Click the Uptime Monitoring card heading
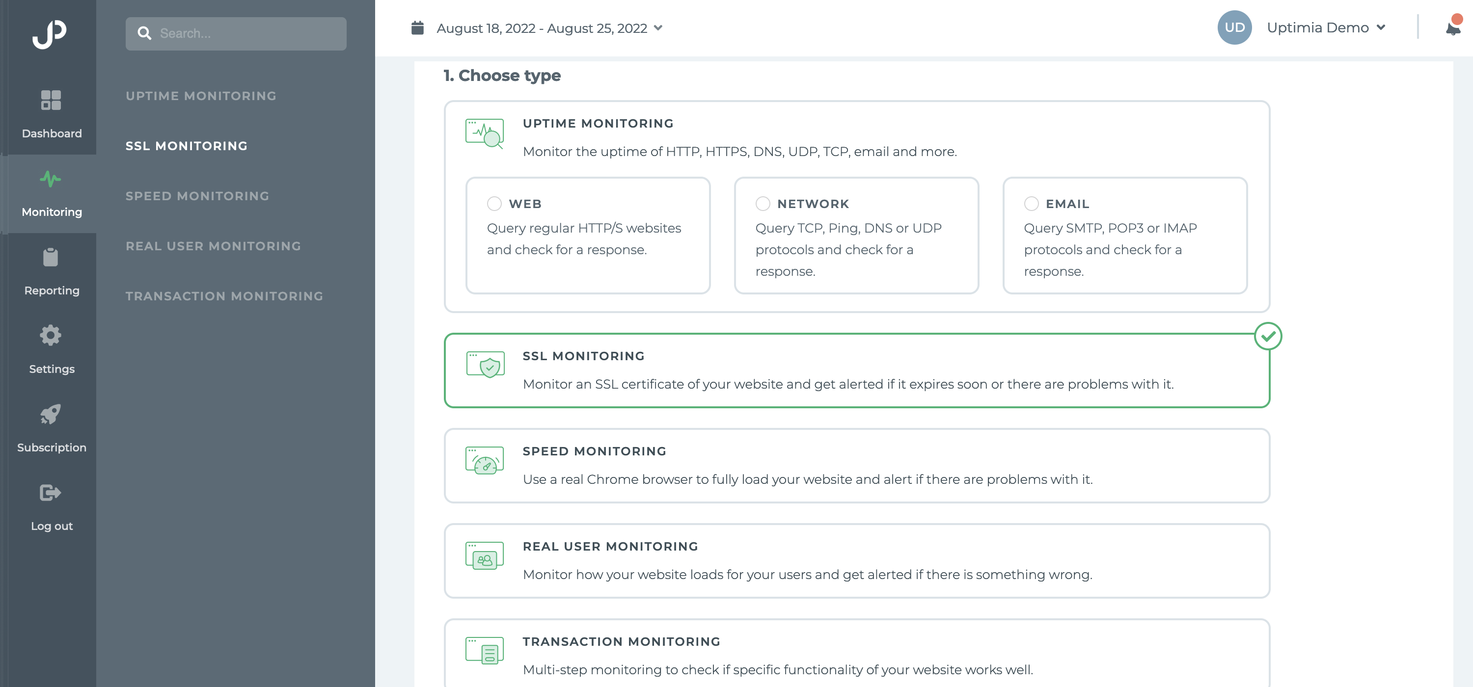 click(x=598, y=124)
